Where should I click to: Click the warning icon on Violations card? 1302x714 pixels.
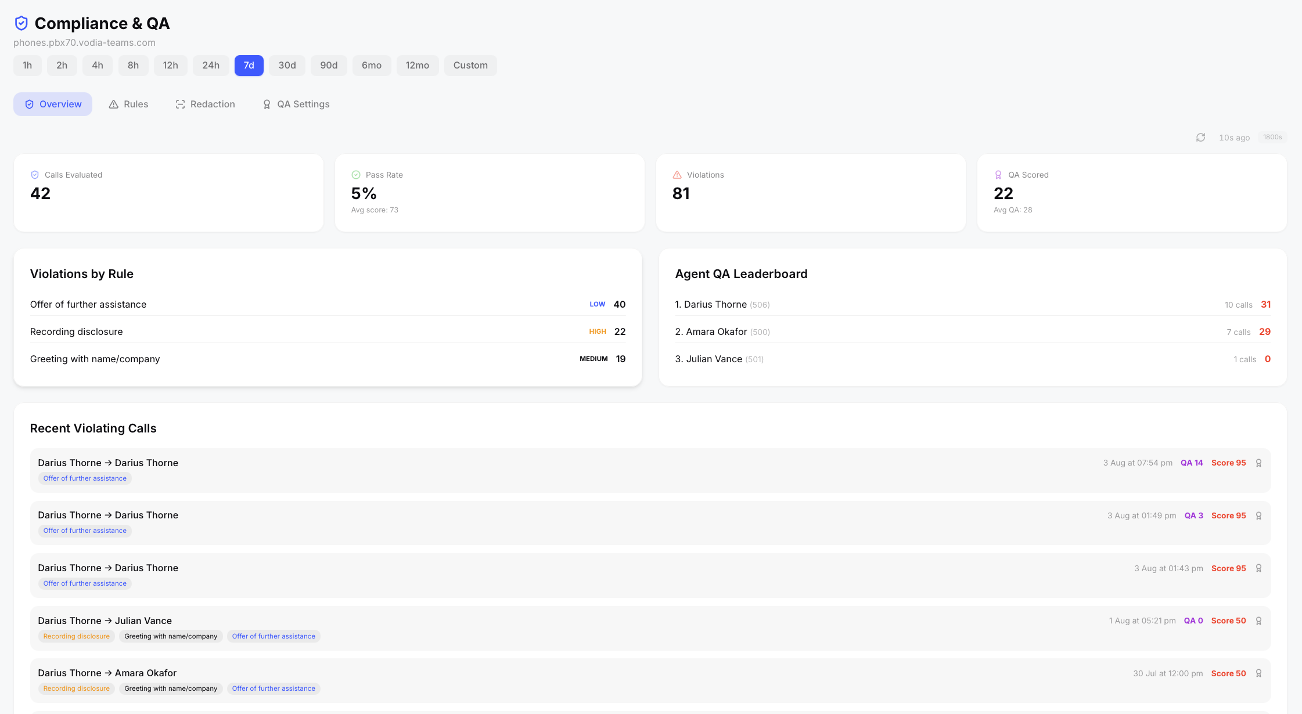(x=677, y=175)
